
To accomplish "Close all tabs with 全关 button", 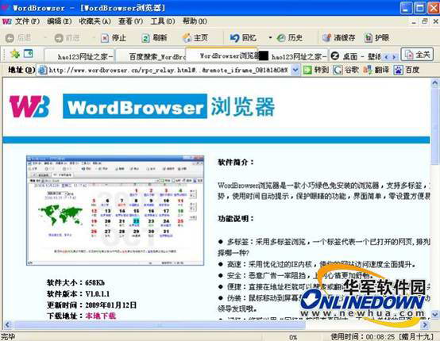I will pyautogui.click(x=417, y=55).
